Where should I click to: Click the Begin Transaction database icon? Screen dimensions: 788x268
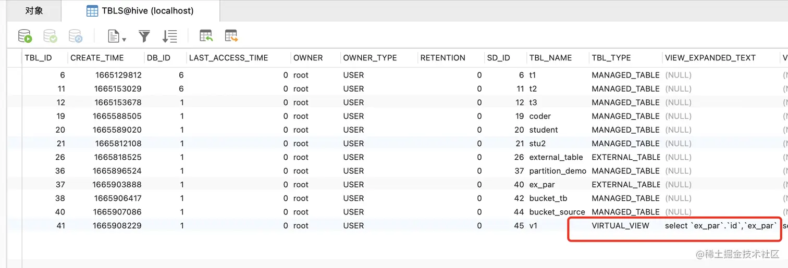coord(25,36)
